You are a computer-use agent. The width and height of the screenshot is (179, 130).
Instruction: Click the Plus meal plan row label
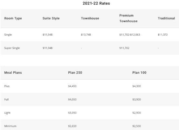click(x=7, y=86)
